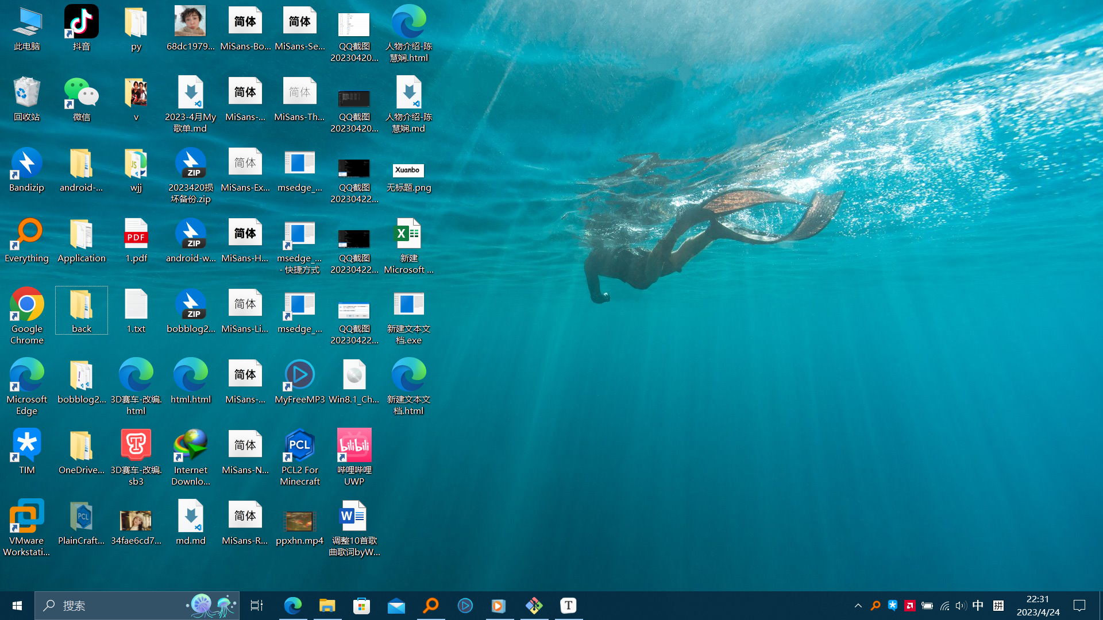Check battery status in system tray
Screen dimensions: 1103x620
927,606
